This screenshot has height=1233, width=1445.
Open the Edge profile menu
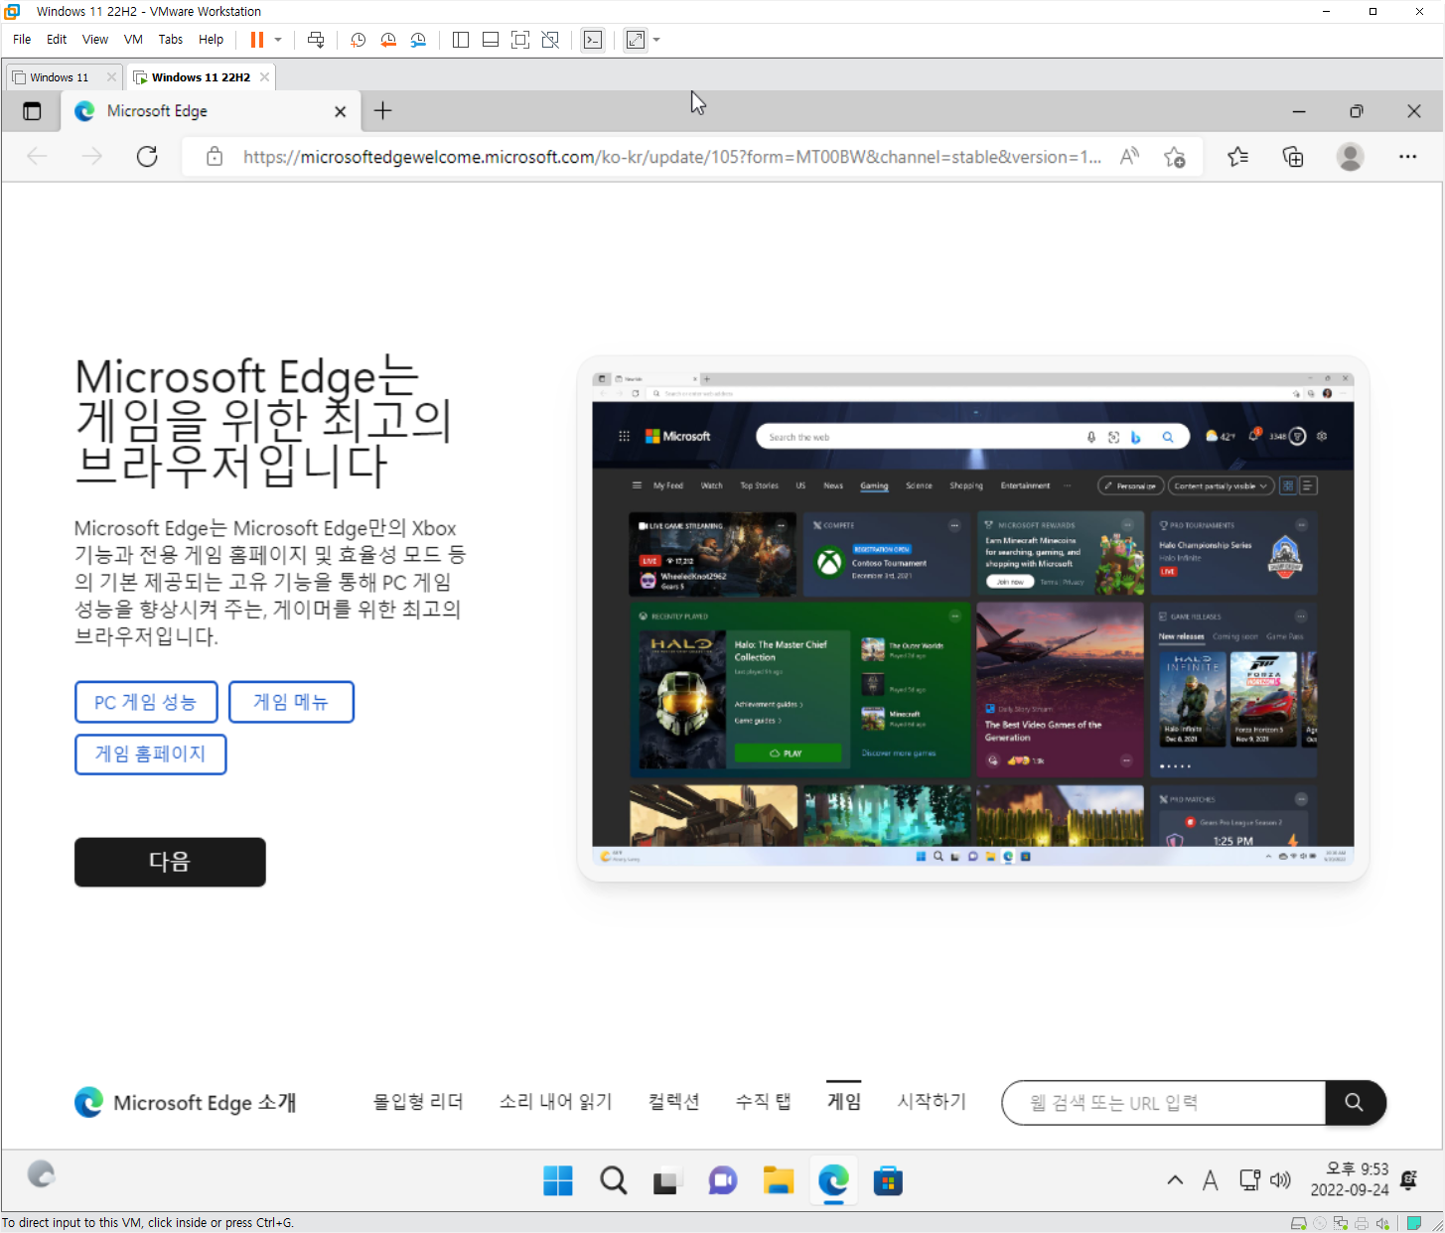click(x=1350, y=157)
